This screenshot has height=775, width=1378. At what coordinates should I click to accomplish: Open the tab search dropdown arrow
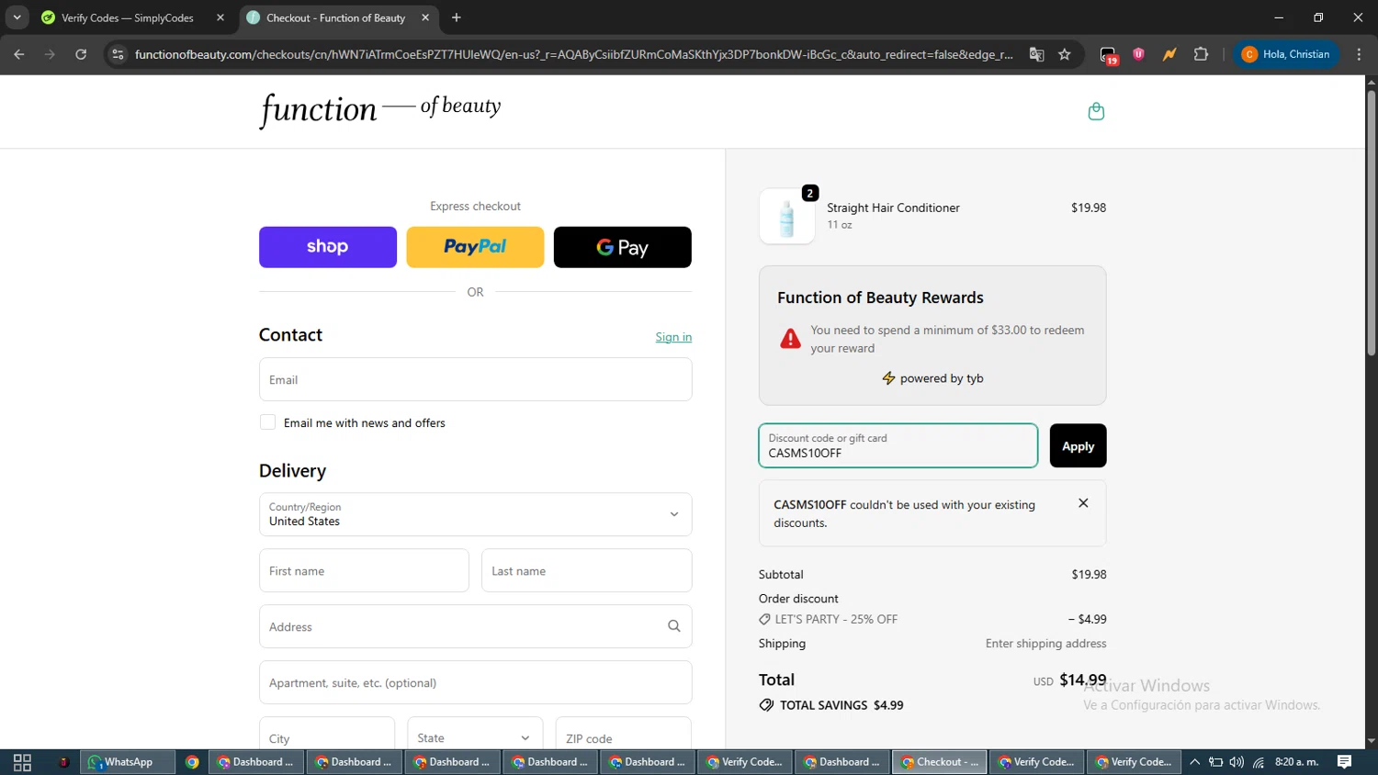click(x=17, y=17)
